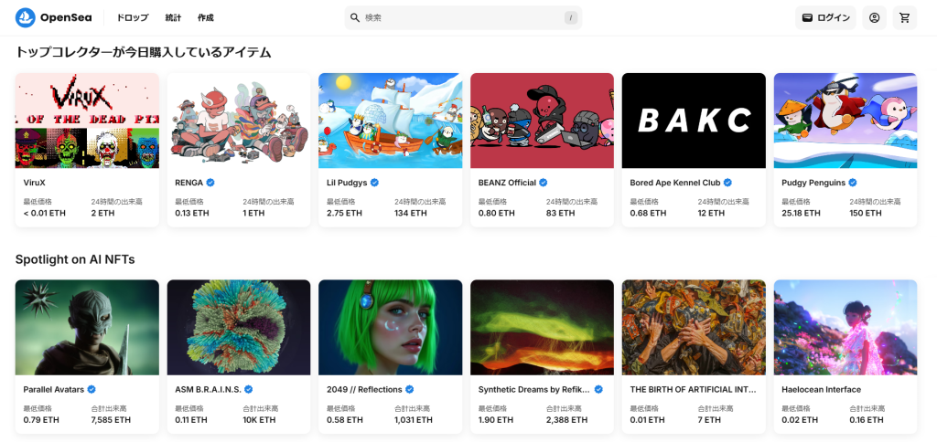Click verified checkmark beside Parallel Avatars

pyautogui.click(x=92, y=389)
